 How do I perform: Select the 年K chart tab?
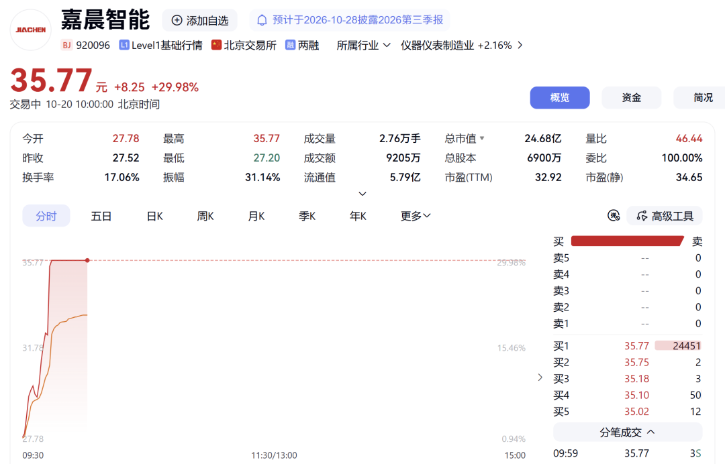coord(358,216)
